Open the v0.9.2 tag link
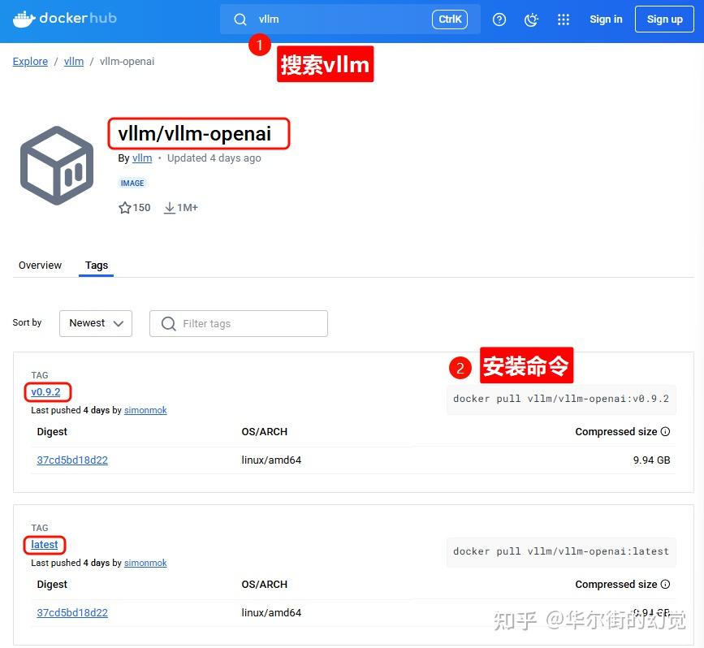Image resolution: width=704 pixels, height=648 pixels. coord(46,391)
